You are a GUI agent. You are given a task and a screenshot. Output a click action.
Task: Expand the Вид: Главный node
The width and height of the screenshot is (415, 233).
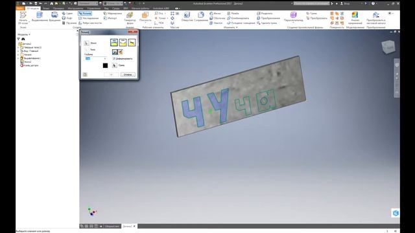coord(19,51)
